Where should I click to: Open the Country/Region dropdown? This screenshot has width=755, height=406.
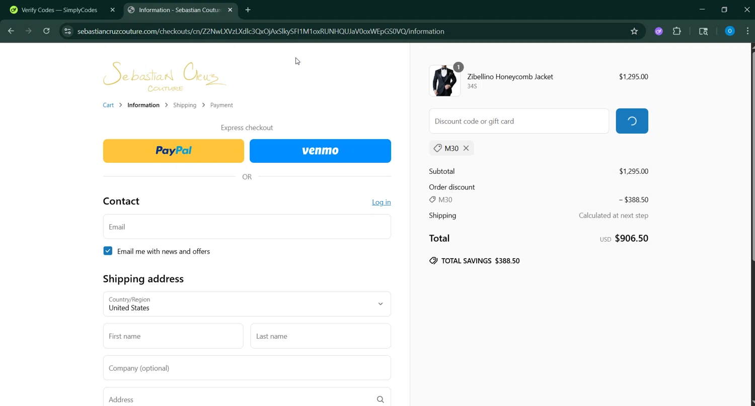(x=247, y=304)
